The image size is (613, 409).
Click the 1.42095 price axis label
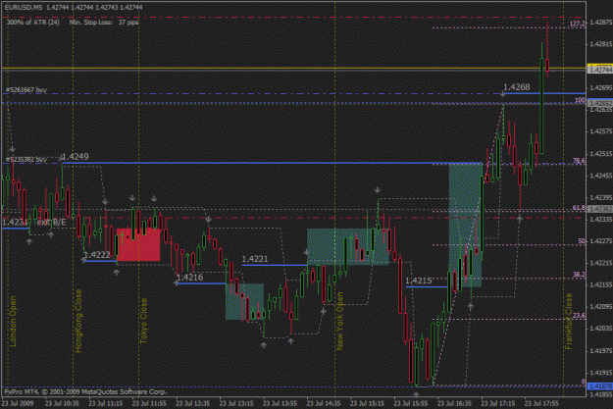tap(600, 307)
